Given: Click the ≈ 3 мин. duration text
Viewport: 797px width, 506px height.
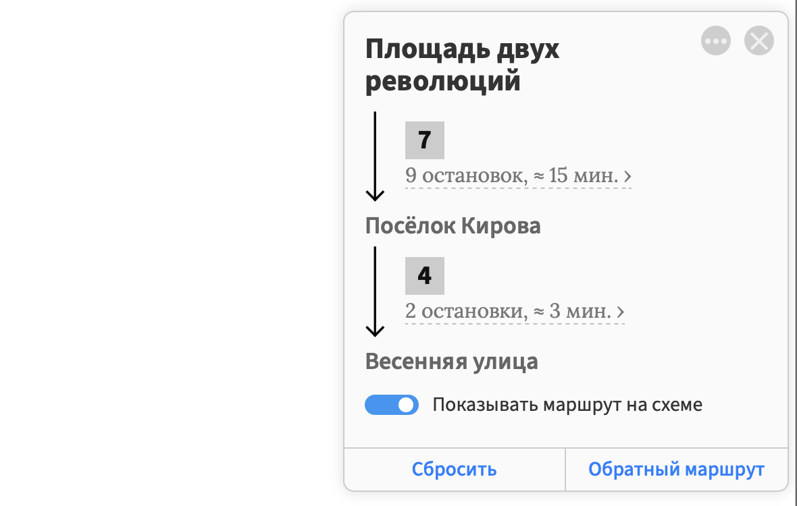Looking at the screenshot, I should click(572, 311).
